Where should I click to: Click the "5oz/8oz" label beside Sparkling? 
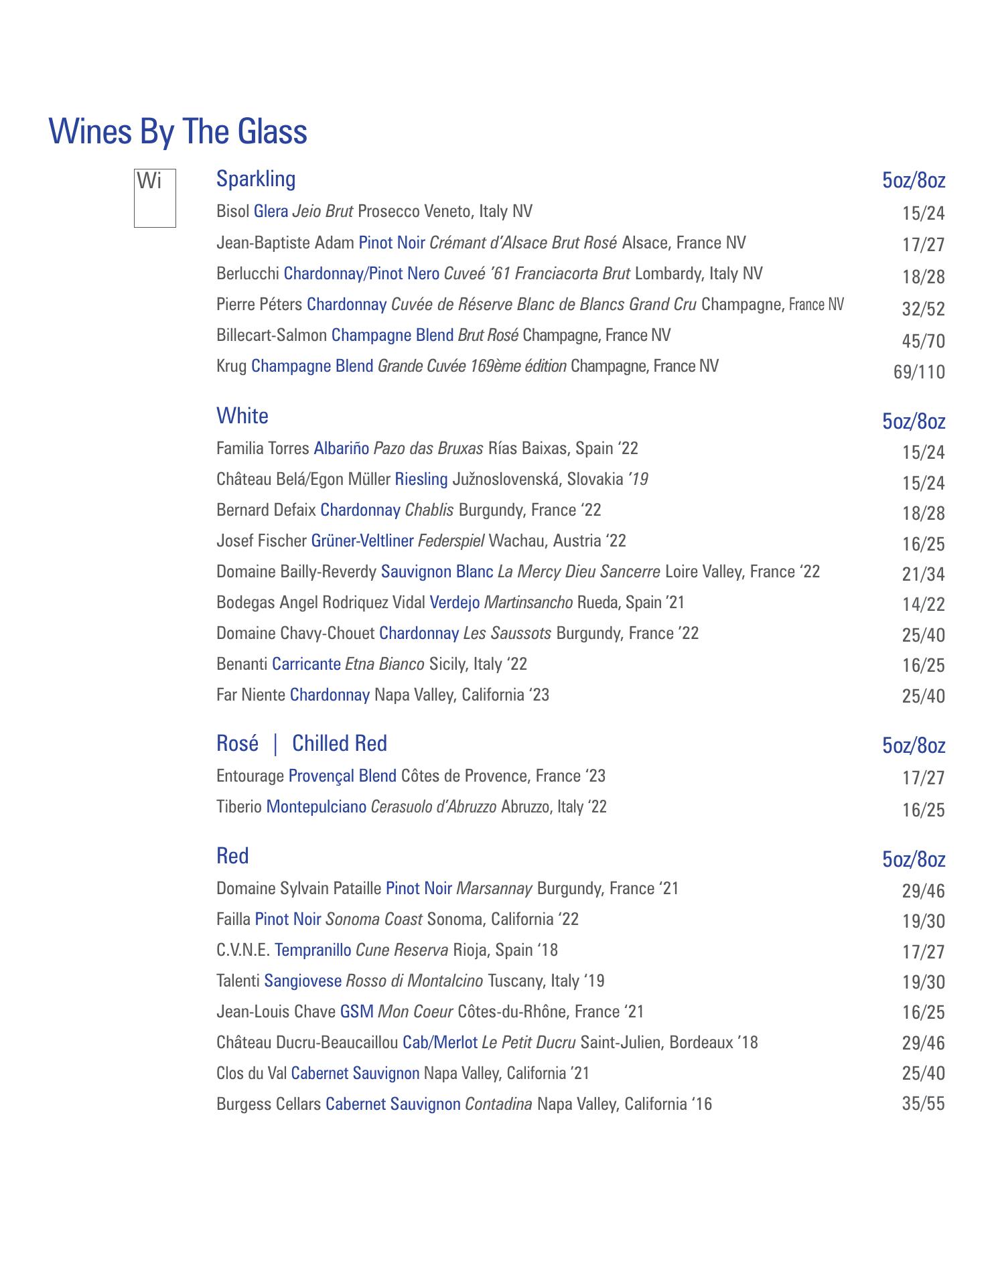[914, 180]
